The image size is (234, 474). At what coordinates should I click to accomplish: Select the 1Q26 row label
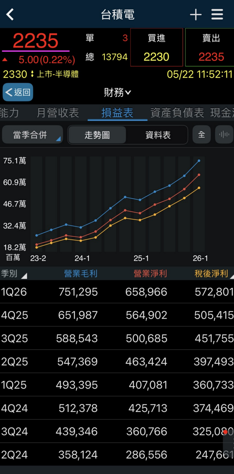coord(14,292)
